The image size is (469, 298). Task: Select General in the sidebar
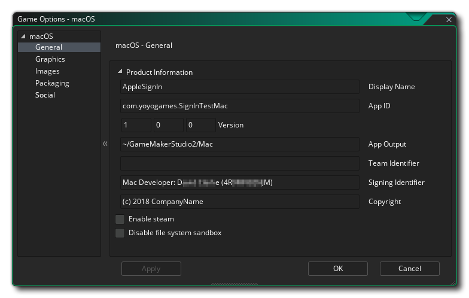coord(48,47)
